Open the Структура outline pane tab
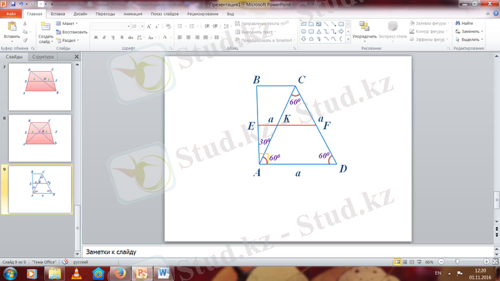This screenshot has height=281, width=500. click(44, 57)
